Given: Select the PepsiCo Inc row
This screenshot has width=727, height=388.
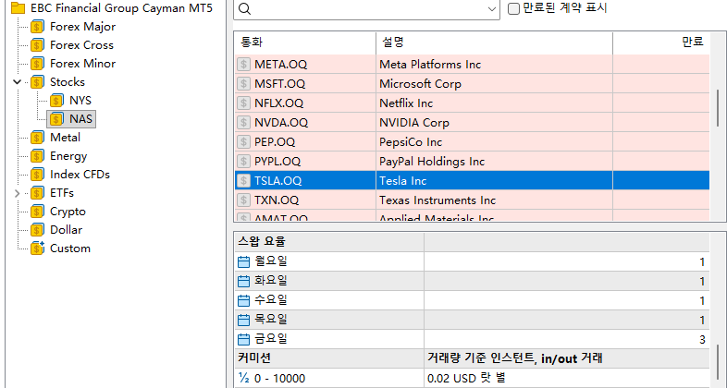Looking at the screenshot, I should point(472,142).
